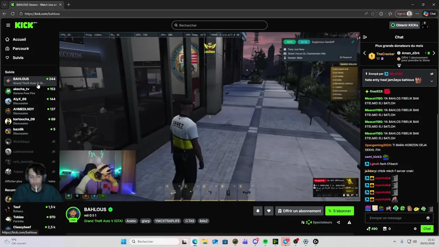Toggle notifications for offline Rick3dayo
439x247 pixels.
54,141
